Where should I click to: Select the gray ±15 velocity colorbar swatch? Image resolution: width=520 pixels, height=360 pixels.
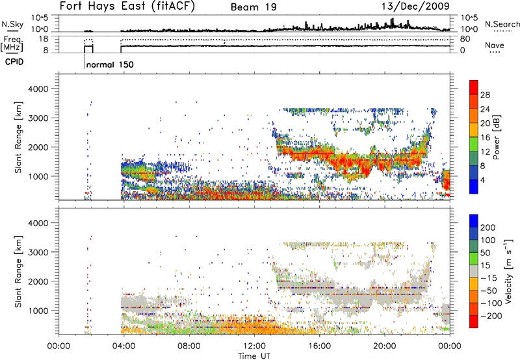pyautogui.click(x=474, y=271)
